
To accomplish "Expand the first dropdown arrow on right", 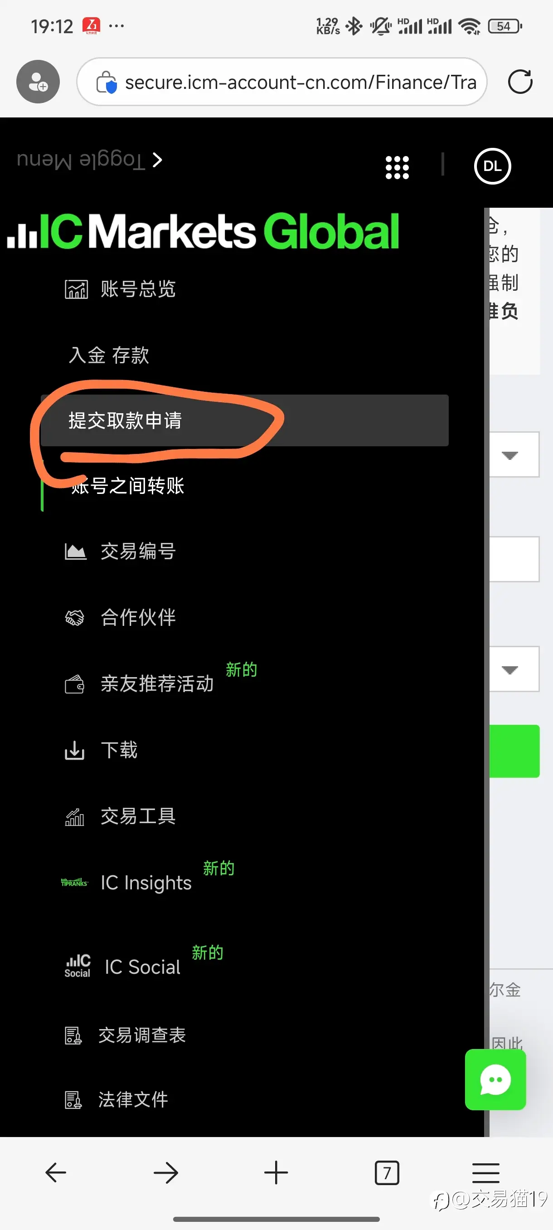I will pos(509,455).
